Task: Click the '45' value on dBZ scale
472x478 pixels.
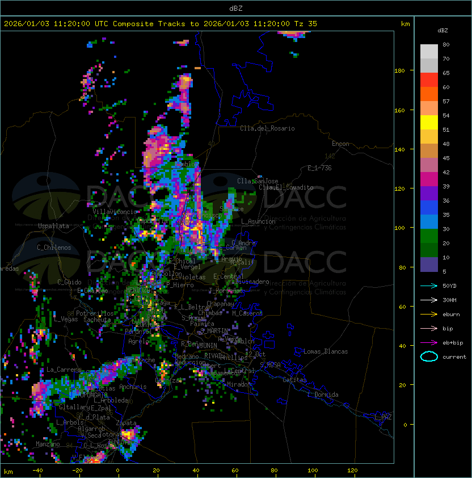Action: click(446, 158)
